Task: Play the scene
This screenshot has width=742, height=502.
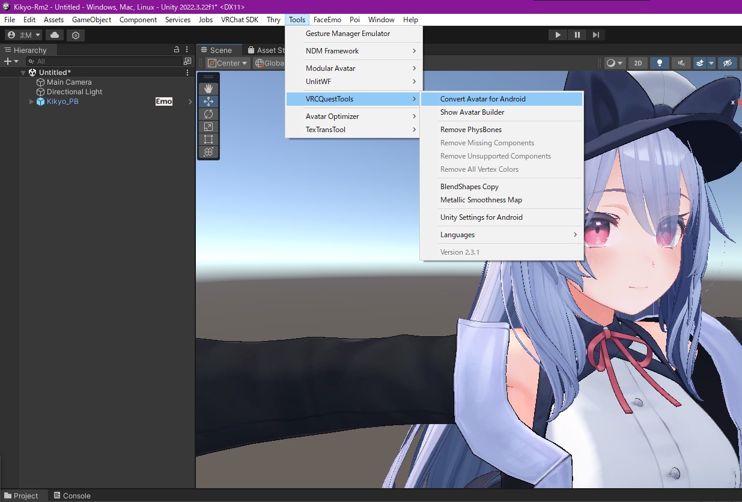Action: pyautogui.click(x=558, y=35)
